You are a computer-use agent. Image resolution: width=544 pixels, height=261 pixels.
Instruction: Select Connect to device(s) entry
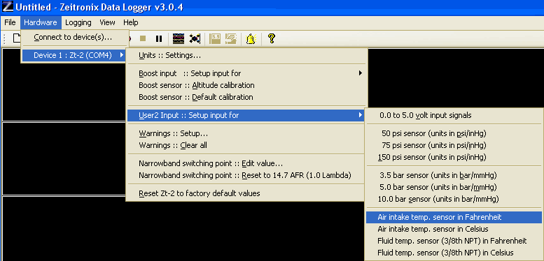pyautogui.click(x=73, y=37)
